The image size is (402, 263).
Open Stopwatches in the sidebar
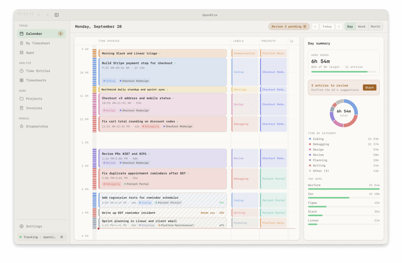pos(41,126)
